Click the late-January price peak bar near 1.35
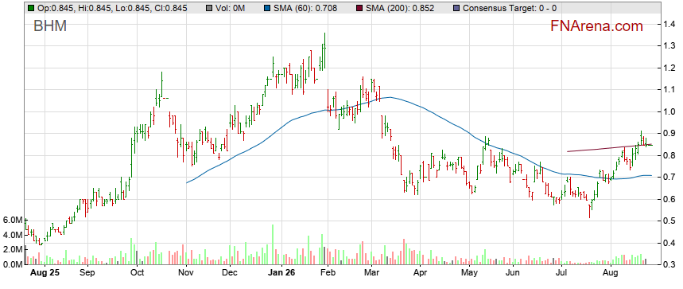This screenshot has width=683, height=289. point(324,50)
